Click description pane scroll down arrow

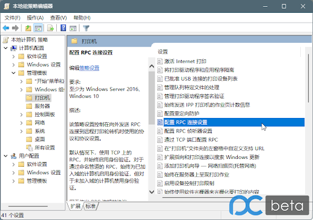(x=152, y=192)
